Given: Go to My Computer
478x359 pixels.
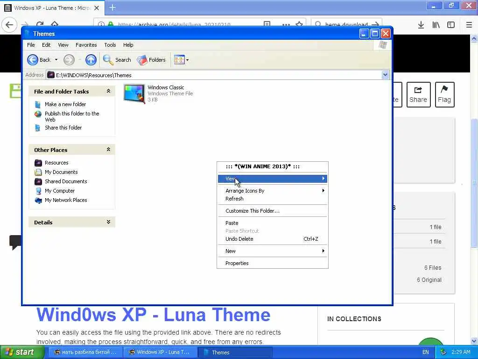Looking at the screenshot, I should click(60, 191).
